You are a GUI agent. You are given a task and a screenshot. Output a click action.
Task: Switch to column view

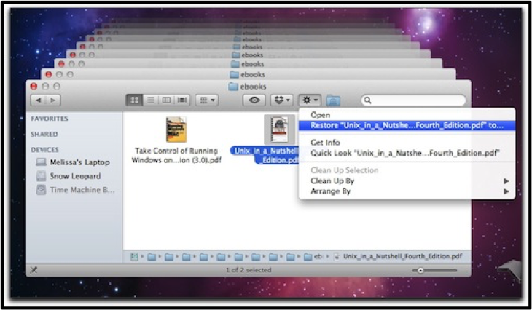click(x=166, y=100)
